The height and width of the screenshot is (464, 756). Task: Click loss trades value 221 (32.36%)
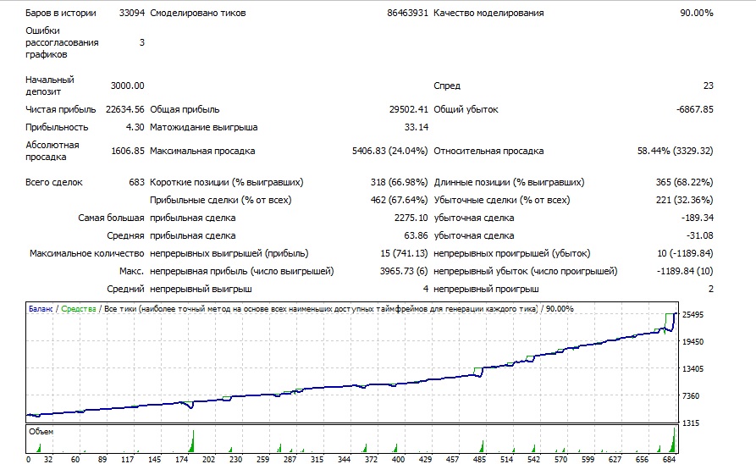click(x=684, y=200)
